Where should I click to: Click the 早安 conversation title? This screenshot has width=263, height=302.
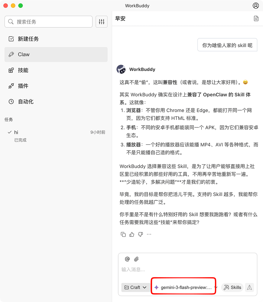[x=120, y=18]
